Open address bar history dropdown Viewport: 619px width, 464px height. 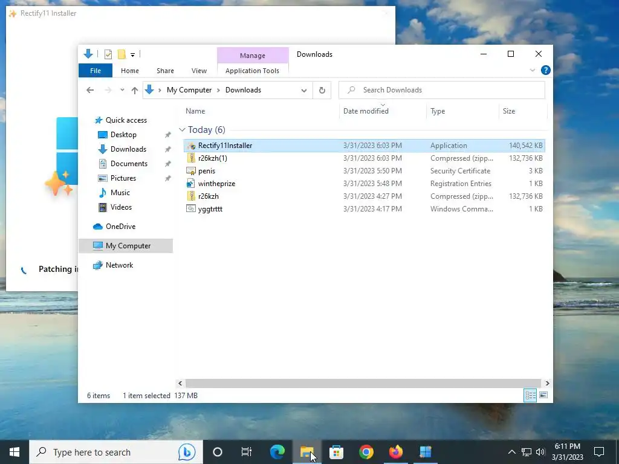point(304,90)
